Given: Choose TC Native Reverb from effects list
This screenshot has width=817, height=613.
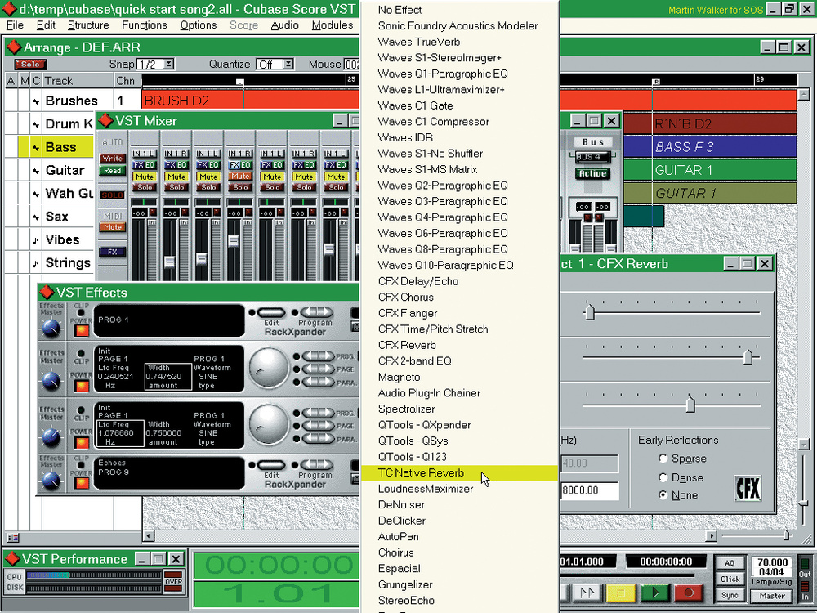Looking at the screenshot, I should coord(459,472).
